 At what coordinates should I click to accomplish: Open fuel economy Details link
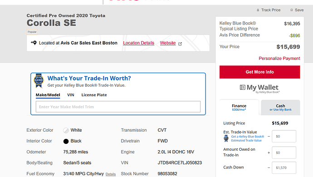coord(111,174)
